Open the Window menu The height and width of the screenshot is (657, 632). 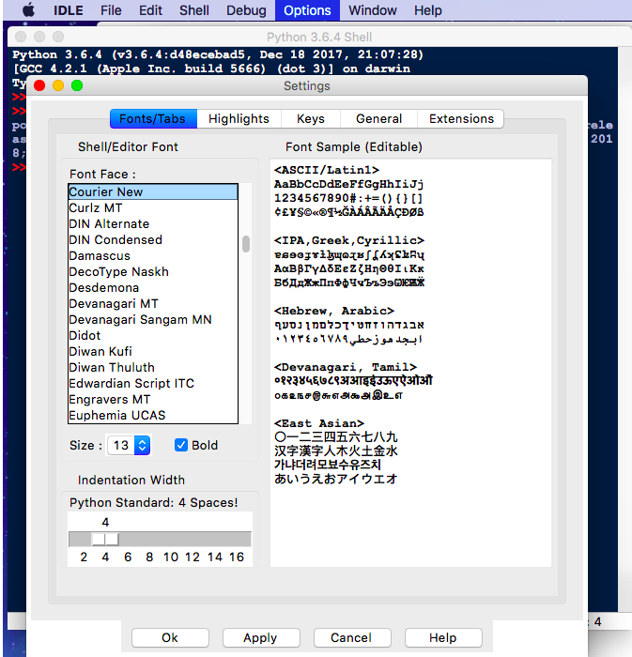click(373, 10)
